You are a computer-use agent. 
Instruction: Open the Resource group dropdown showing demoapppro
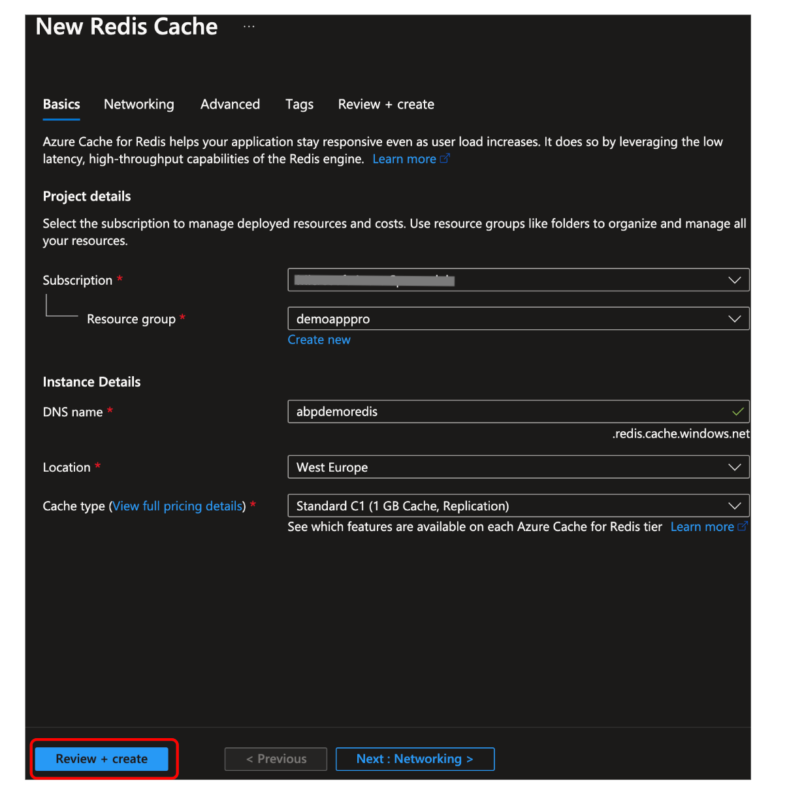pyautogui.click(x=519, y=319)
